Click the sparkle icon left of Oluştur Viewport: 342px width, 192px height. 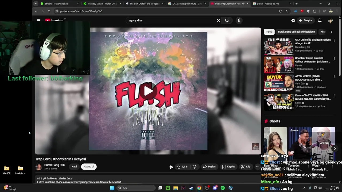pyautogui.click(x=293, y=21)
